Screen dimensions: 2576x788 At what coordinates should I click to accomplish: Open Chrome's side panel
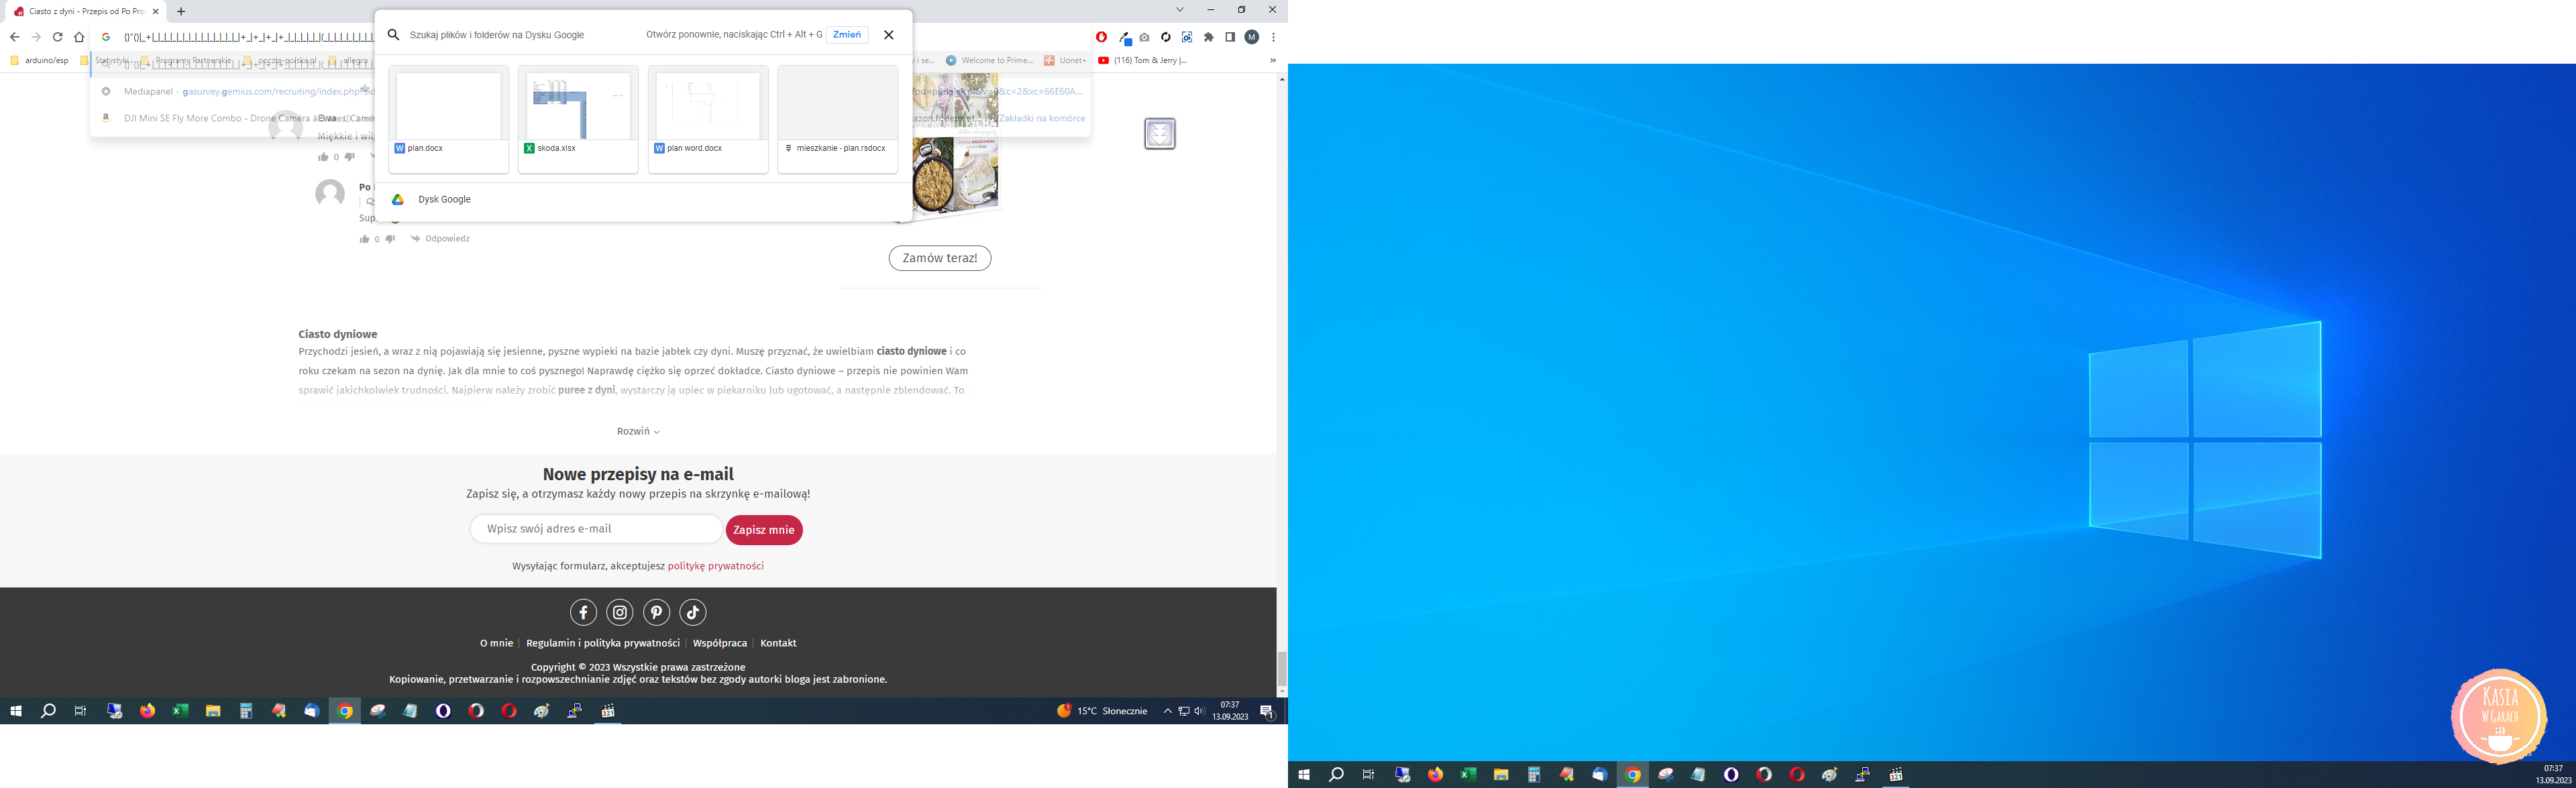[x=1230, y=37]
